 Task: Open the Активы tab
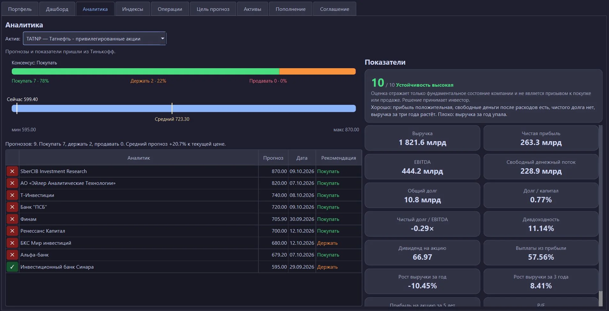252,9
